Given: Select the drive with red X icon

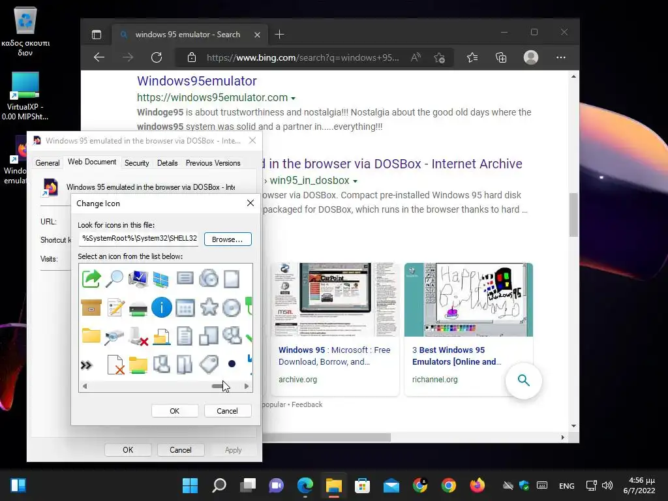Looking at the screenshot, I should [x=138, y=336].
